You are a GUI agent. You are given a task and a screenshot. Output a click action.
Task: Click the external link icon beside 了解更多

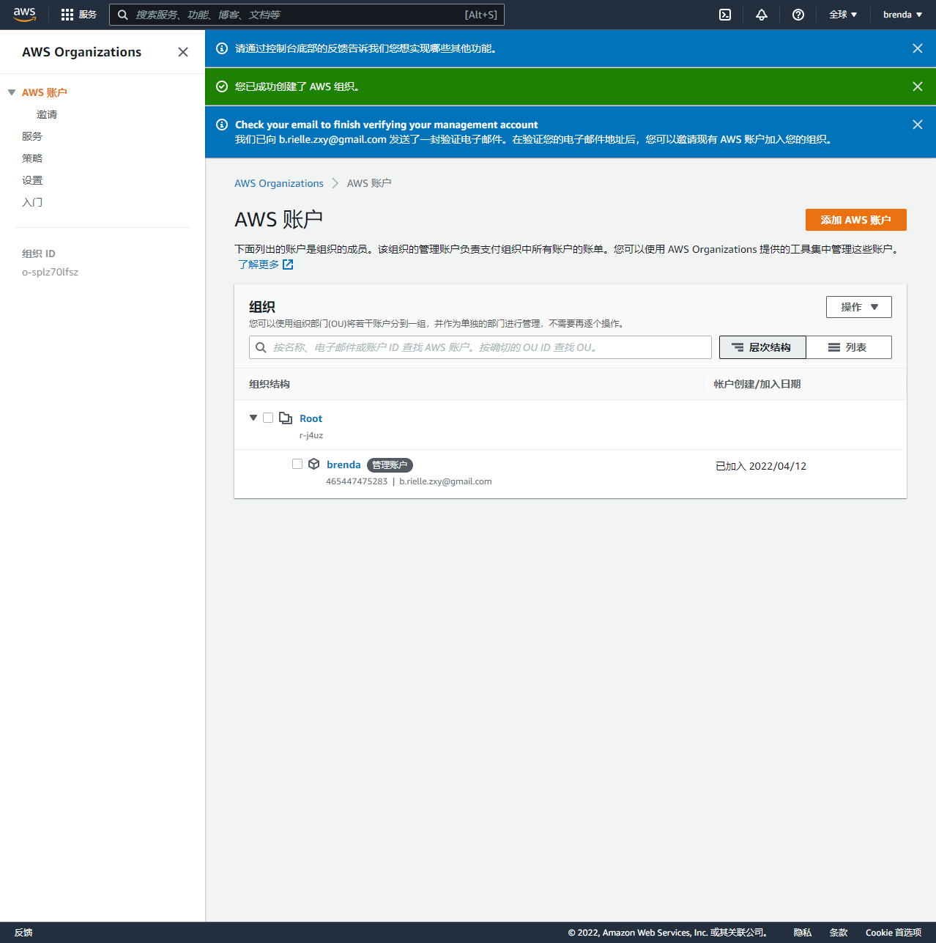pyautogui.click(x=288, y=265)
